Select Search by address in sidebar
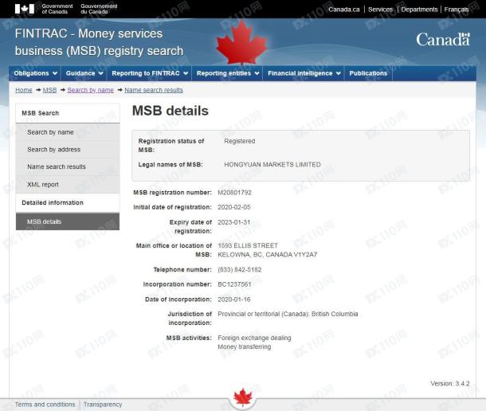 (68, 150)
